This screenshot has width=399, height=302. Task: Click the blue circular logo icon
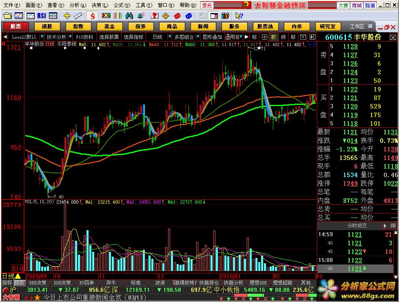pos(189,16)
